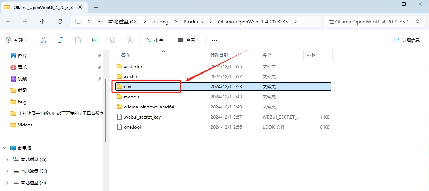Click the qidong breadcrumb
This screenshot has height=191, width=429.
(160, 22)
